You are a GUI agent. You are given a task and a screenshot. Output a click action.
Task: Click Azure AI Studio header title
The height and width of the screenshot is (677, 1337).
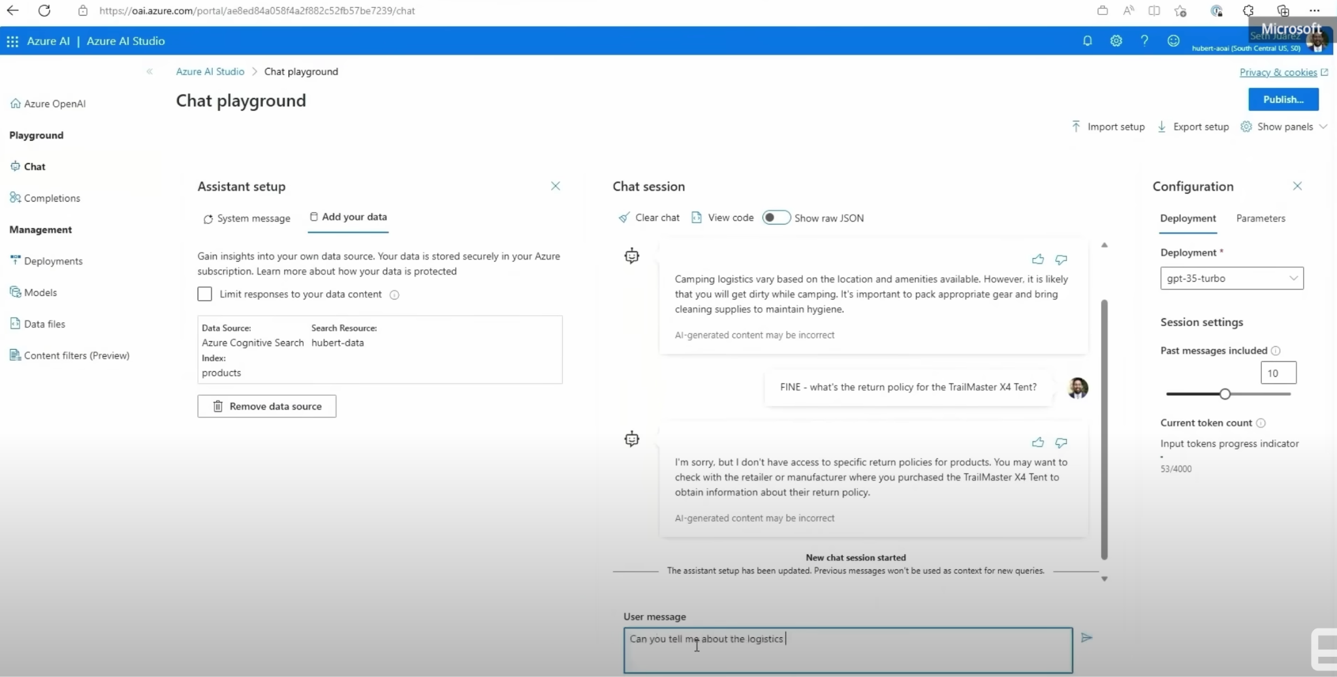(x=125, y=41)
